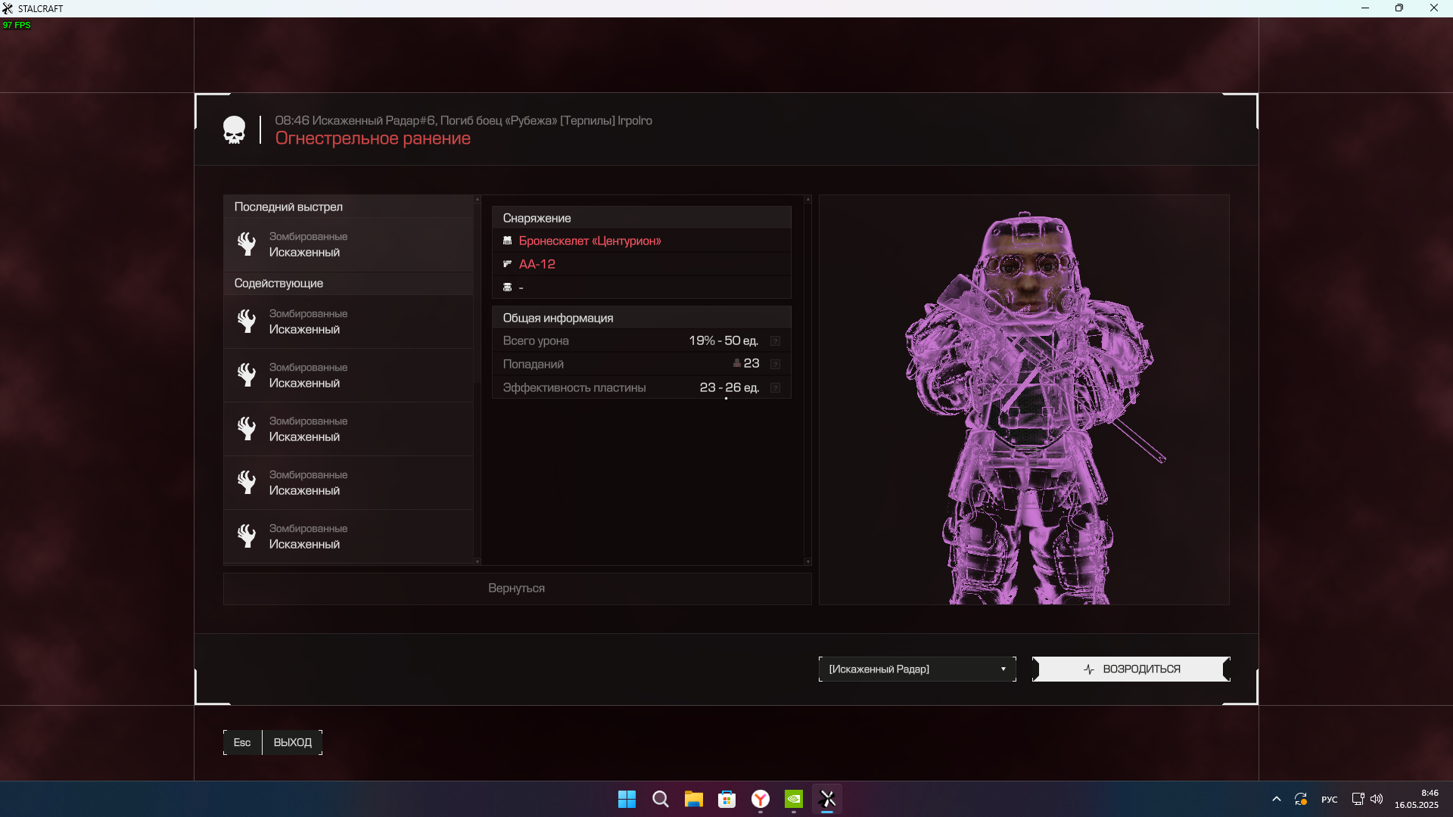Click STALCRAFT logo in title bar
The width and height of the screenshot is (1453, 817).
point(8,8)
